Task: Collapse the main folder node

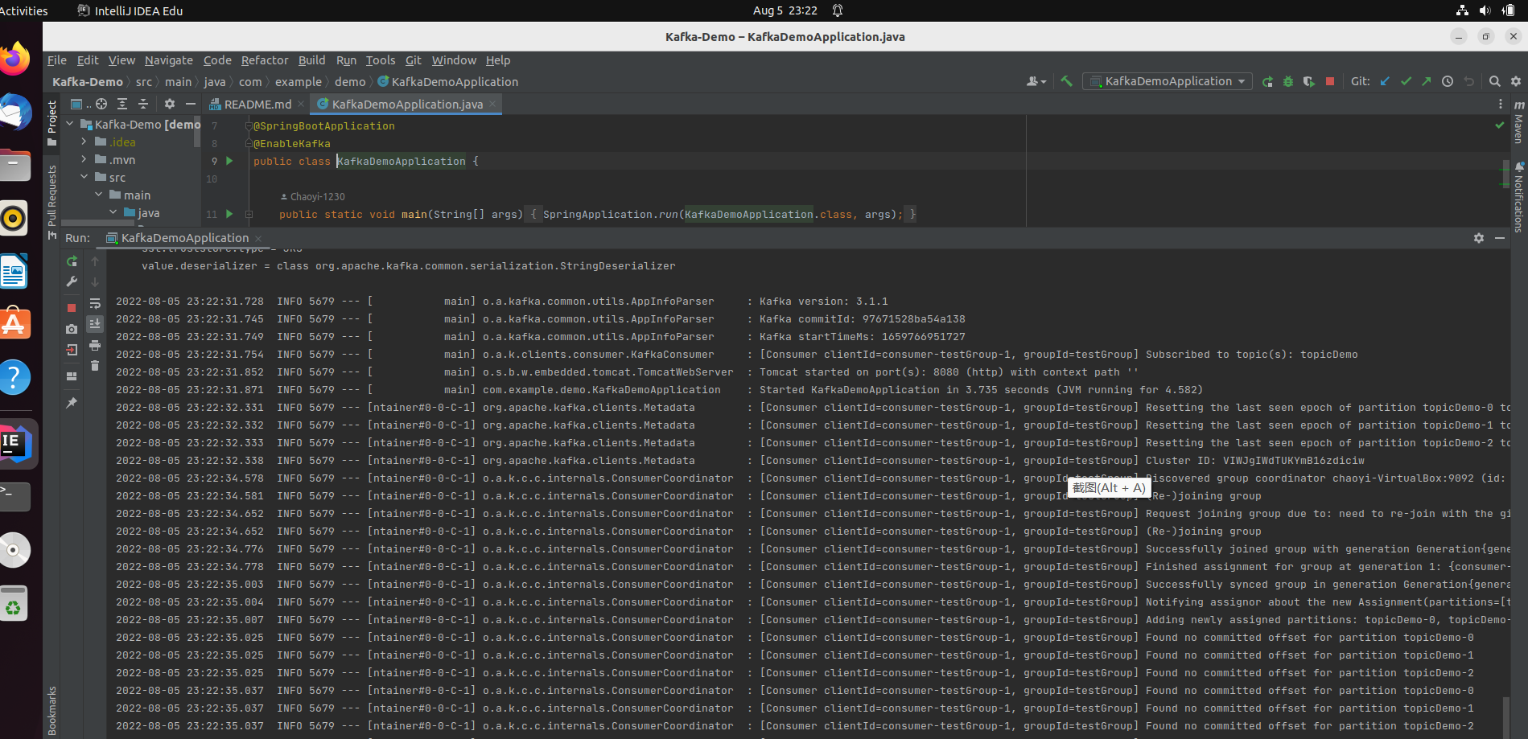Action: [x=98, y=195]
